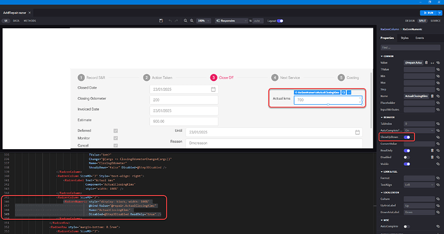Switch to the Data tab

click(x=16, y=21)
